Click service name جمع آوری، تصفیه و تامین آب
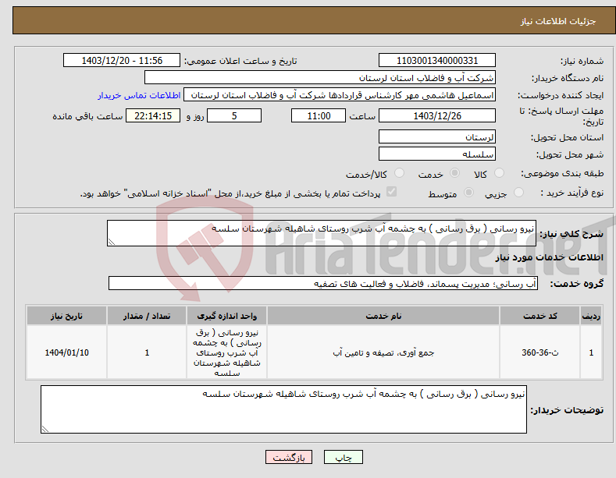The image size is (616, 478). click(x=383, y=352)
